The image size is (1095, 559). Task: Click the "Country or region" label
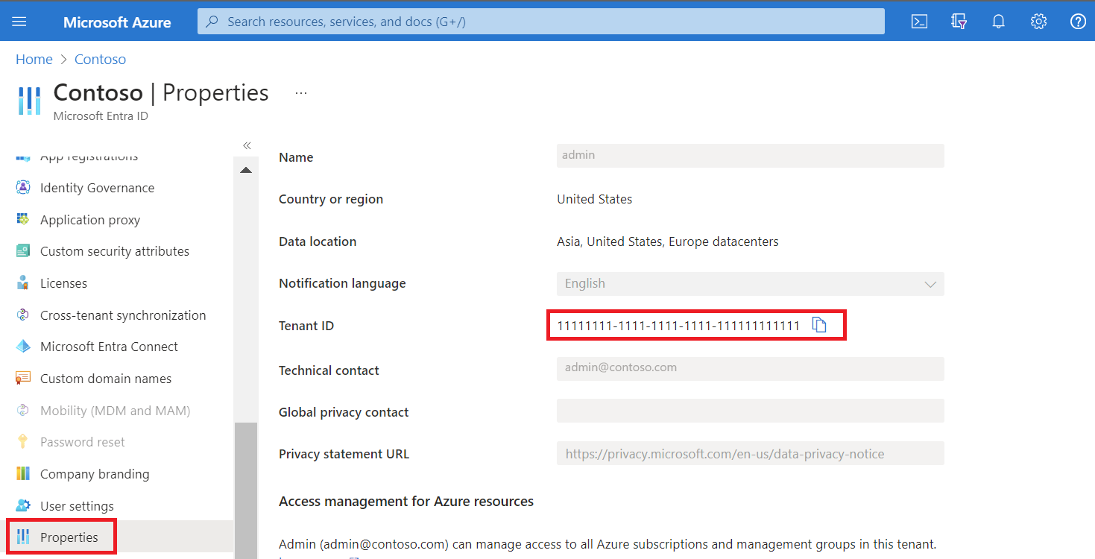click(331, 199)
